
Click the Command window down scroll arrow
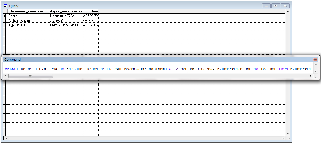coord(315,71)
